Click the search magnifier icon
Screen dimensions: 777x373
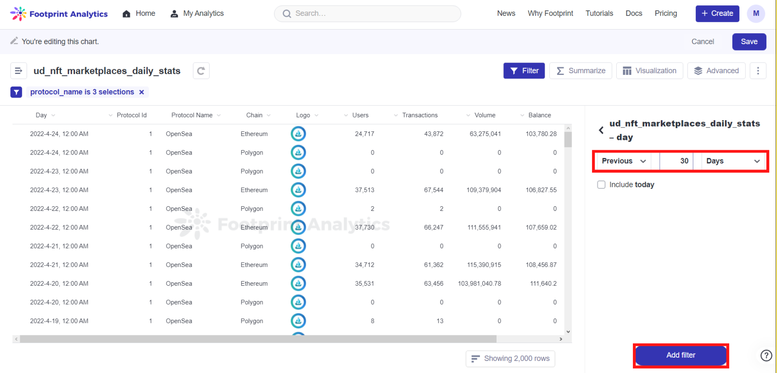287,14
